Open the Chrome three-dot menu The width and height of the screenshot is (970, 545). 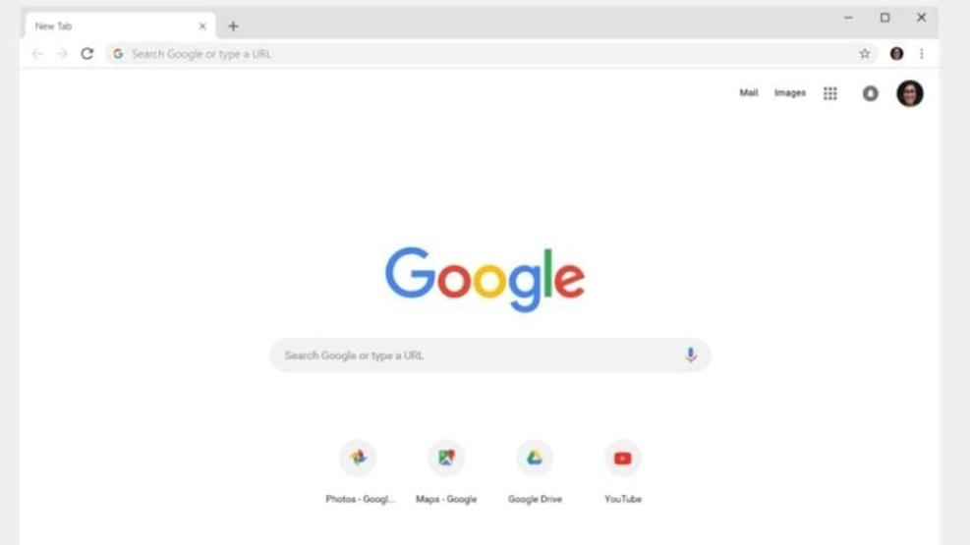coord(922,54)
